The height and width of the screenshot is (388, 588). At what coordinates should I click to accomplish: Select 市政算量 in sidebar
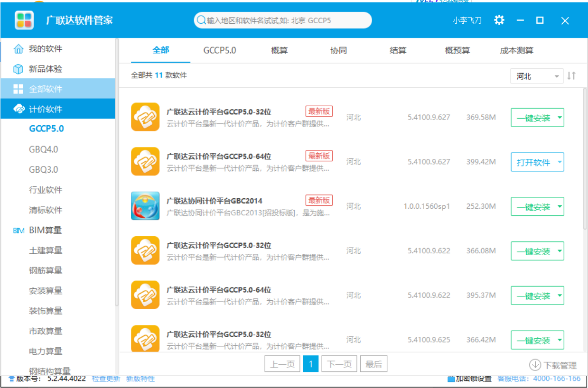click(46, 331)
